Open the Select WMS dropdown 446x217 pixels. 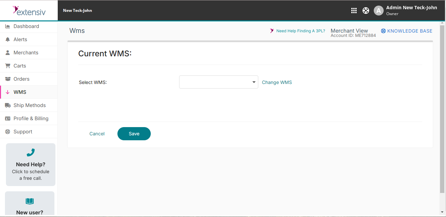click(218, 82)
